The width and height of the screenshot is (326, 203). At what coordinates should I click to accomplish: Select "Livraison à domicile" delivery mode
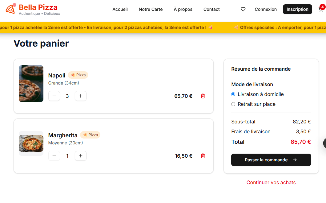[x=233, y=94]
